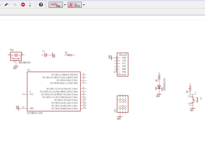The image size is (205, 154).
Task: Click the LTC SPICE button
Action: 75,5
